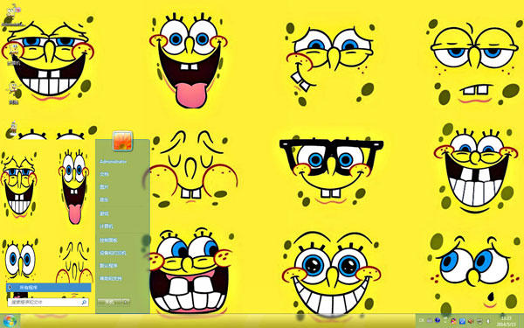The height and width of the screenshot is (328, 524).
Task: Open the fourth desktop icon below 网络
Action: click(x=13, y=129)
